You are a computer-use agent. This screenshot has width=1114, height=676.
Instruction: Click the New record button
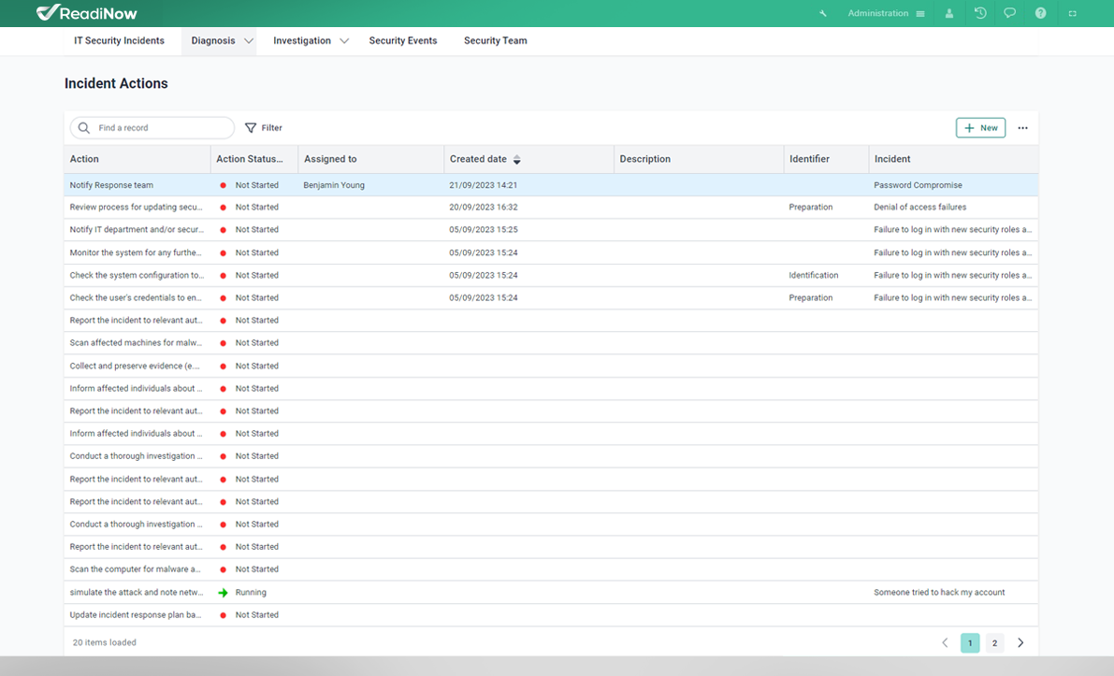point(980,128)
